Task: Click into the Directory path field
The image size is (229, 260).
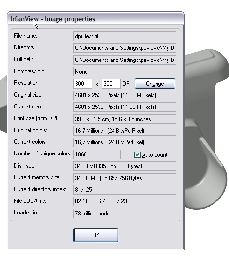Action: point(125,48)
